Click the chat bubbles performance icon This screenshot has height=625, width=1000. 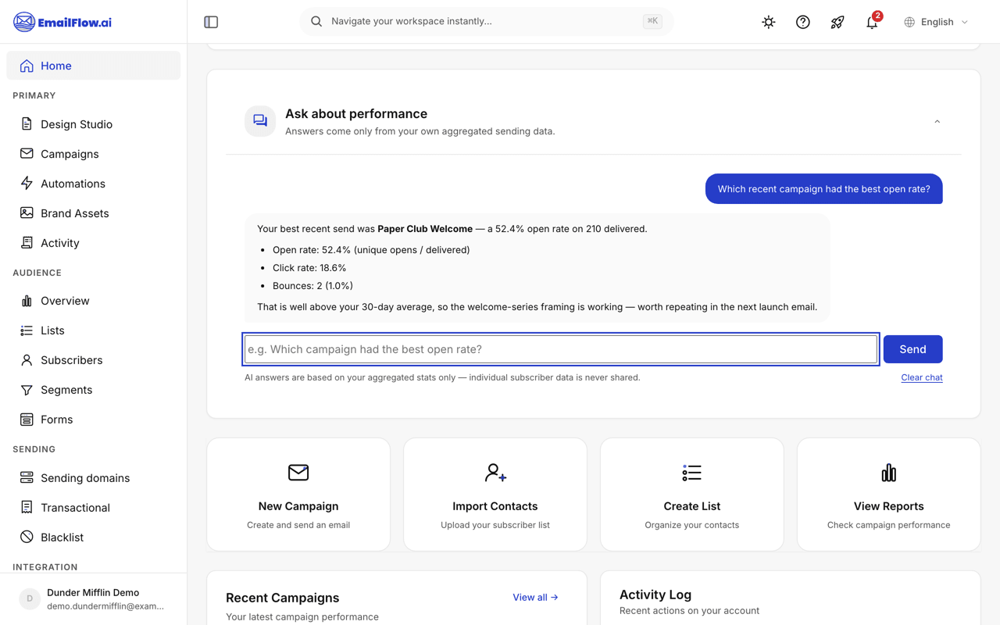pos(260,121)
